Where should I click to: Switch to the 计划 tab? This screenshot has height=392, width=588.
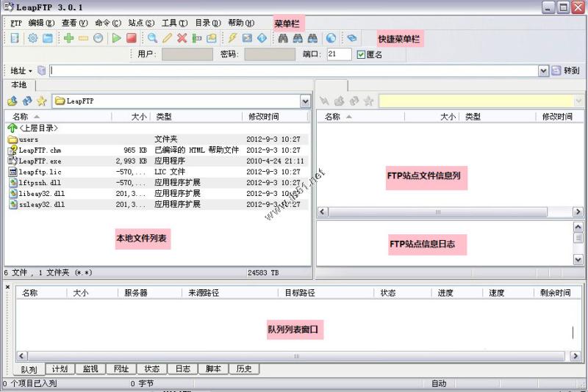tap(60, 369)
